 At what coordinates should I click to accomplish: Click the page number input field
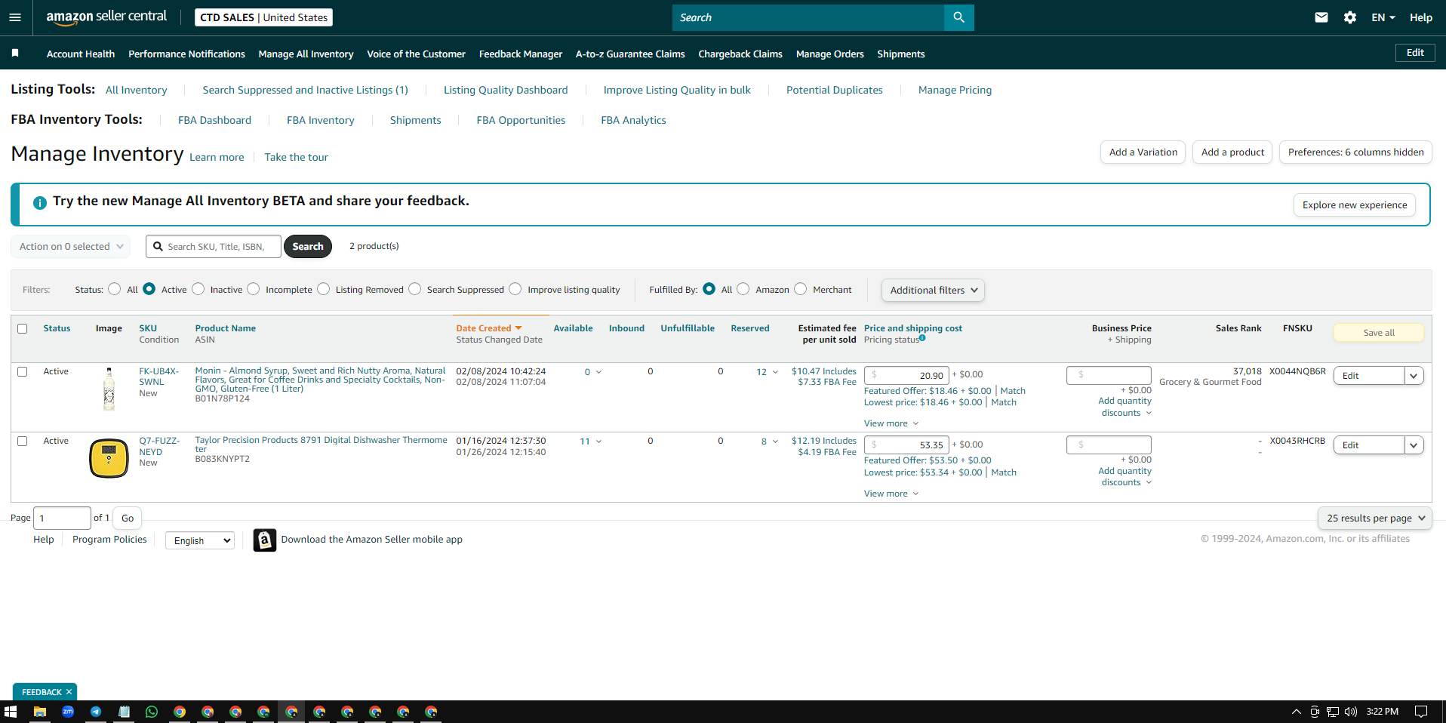point(63,518)
